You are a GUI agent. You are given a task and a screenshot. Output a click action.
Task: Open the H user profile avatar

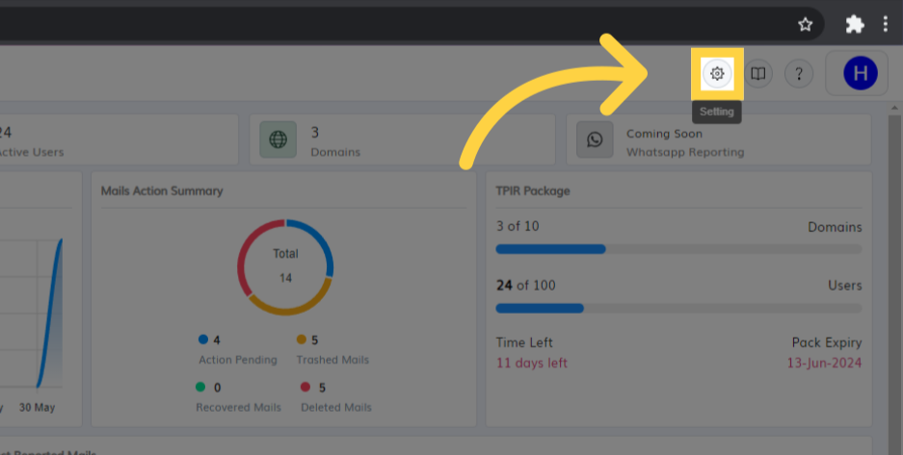(861, 73)
